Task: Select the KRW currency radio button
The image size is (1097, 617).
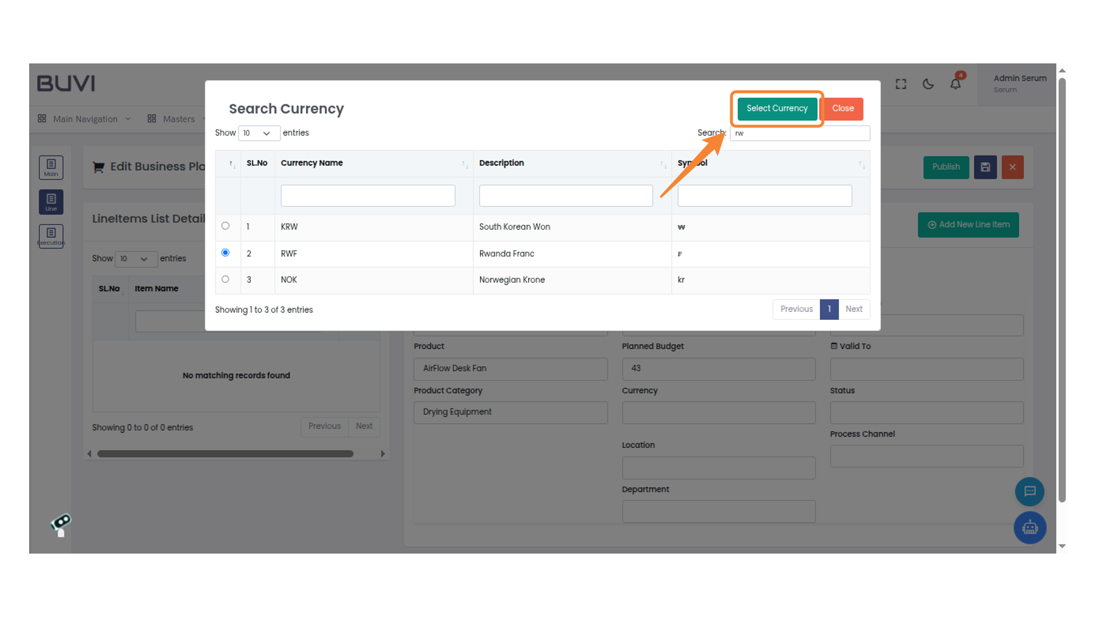Action: (x=226, y=226)
